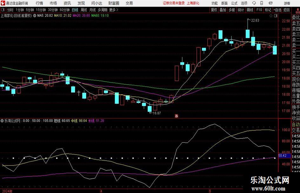Switch to the 周线 weekly tab
The width and height of the screenshot is (300, 193).
83,10
